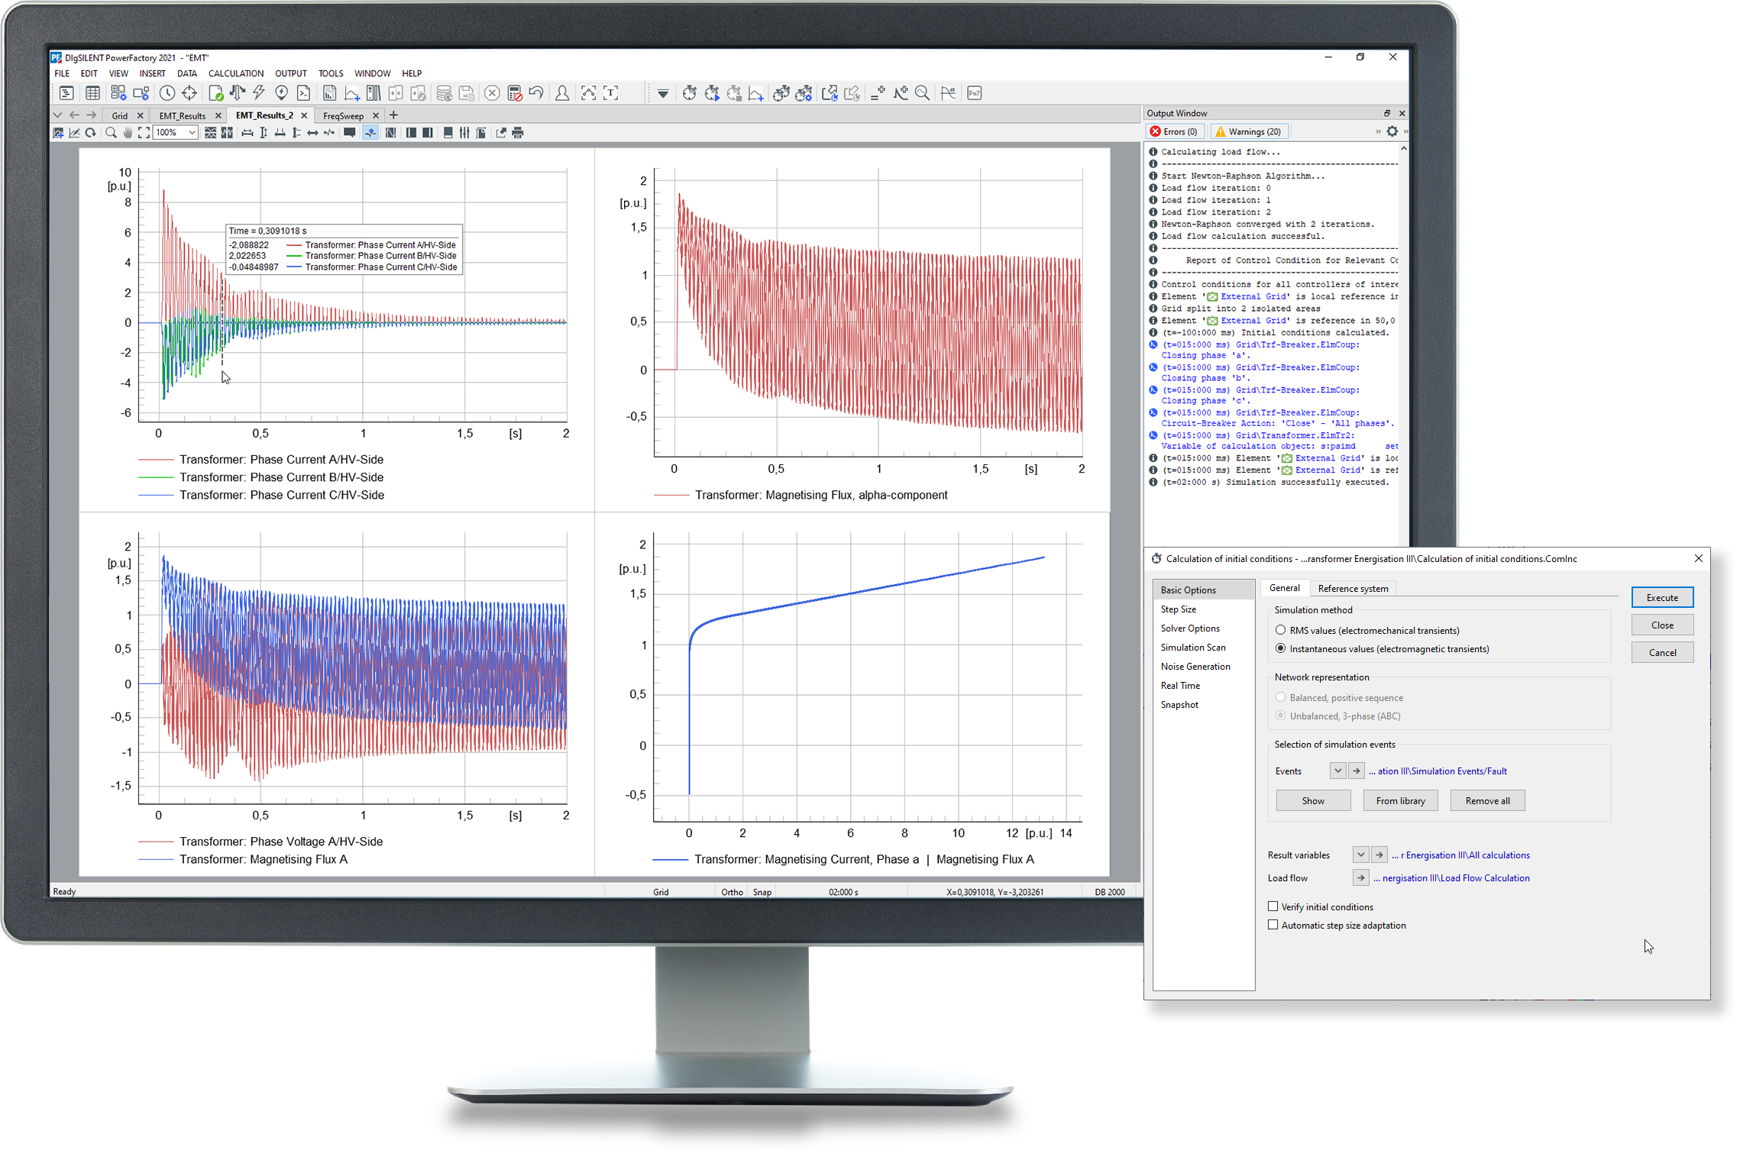1740x1160 pixels.
Task: Click red Phase Current A legend line
Action: [156, 460]
